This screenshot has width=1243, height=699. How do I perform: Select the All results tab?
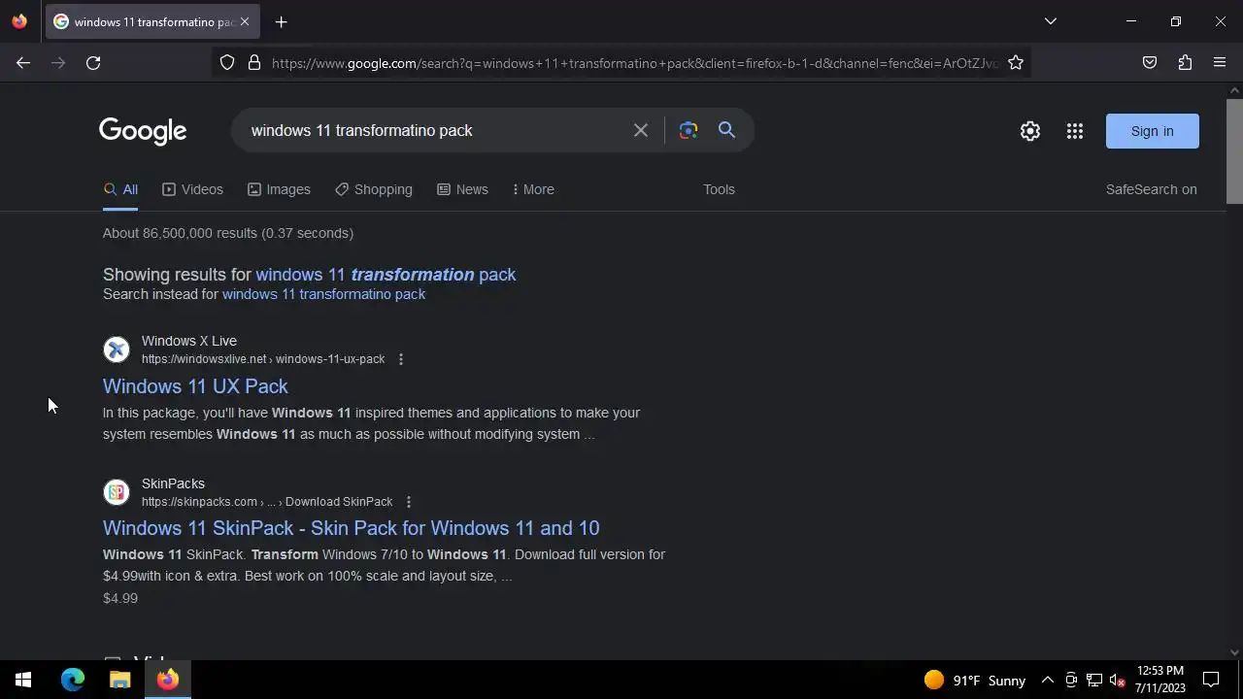tap(120, 189)
